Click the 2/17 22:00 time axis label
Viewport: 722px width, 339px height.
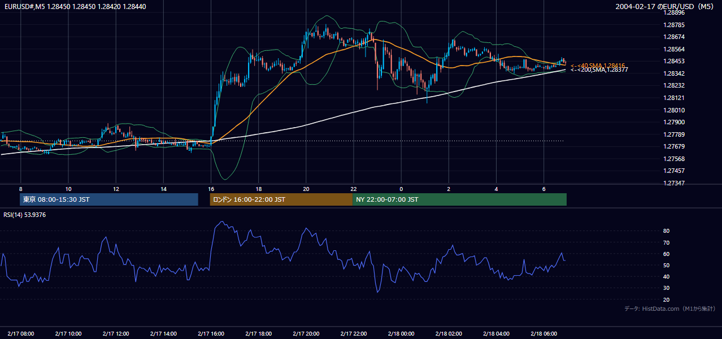pyautogui.click(x=353, y=333)
